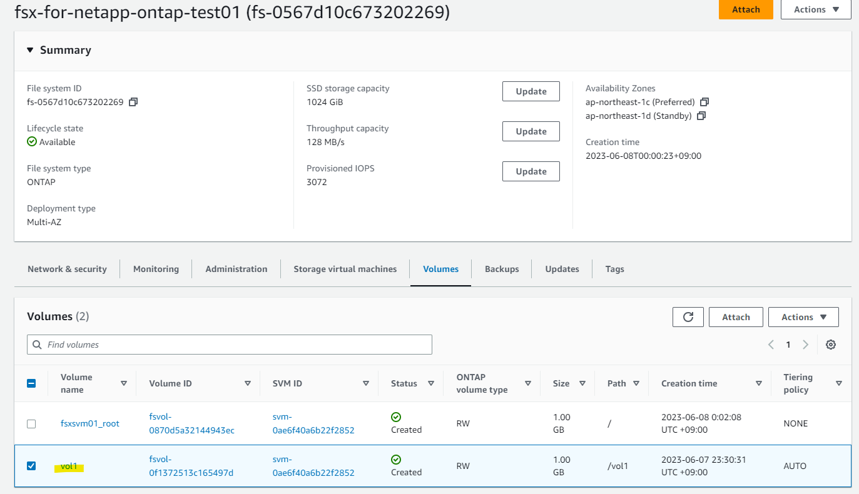Sort by ONTAP volume type column

point(528,383)
